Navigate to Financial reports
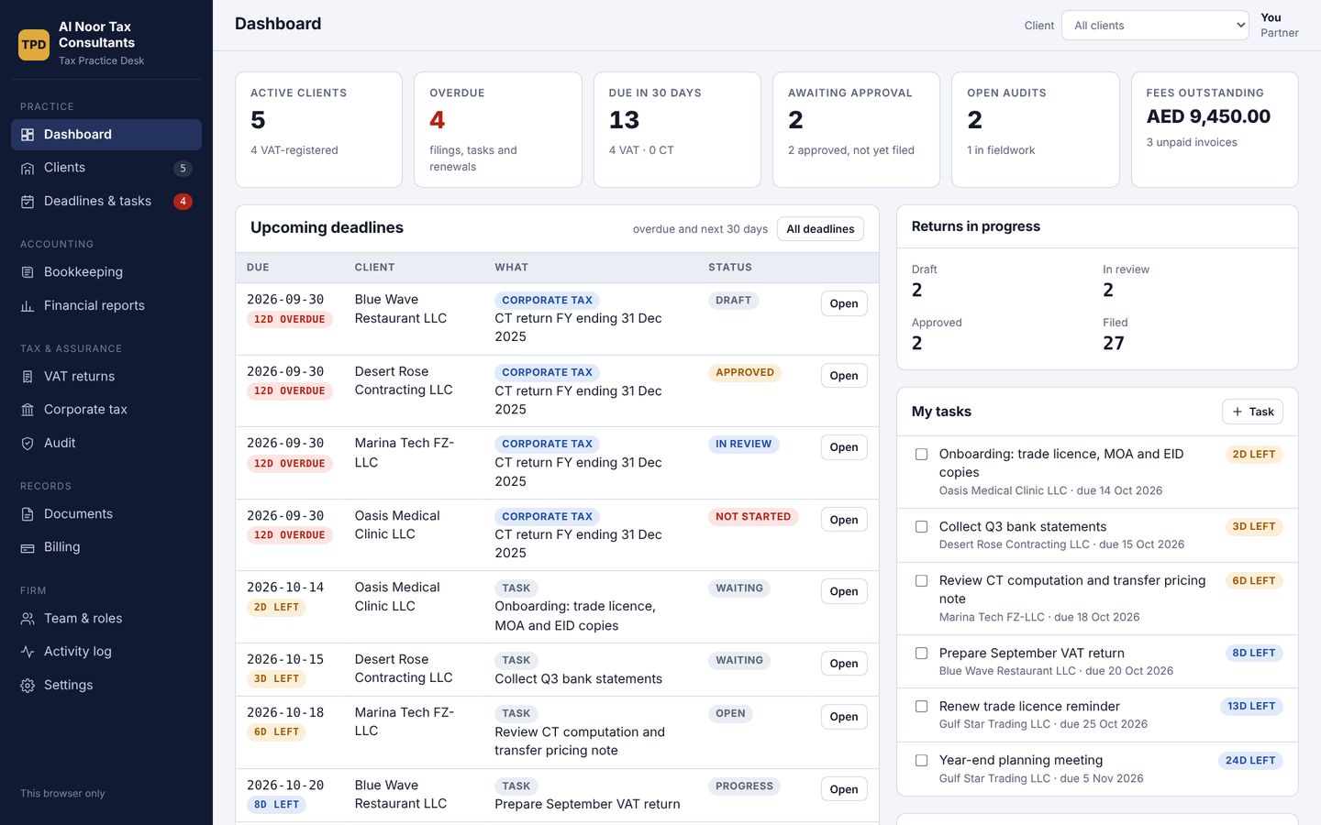The height and width of the screenshot is (825, 1321). pos(106,306)
